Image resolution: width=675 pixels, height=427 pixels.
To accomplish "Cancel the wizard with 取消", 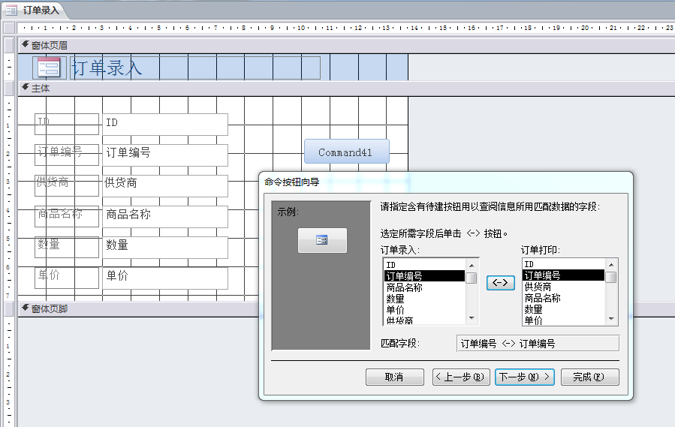I will (394, 377).
